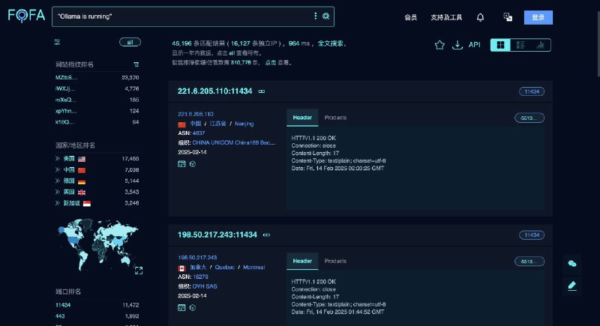The image size is (600, 326).
Task: Click the 全文搜索 full-text search link
Action: (330, 43)
